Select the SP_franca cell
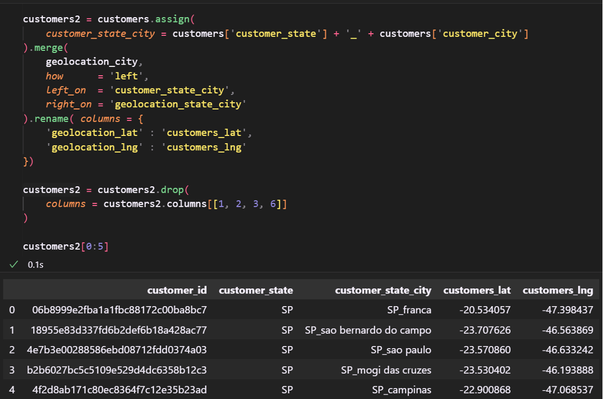Image resolution: width=603 pixels, height=399 pixels. pos(409,310)
